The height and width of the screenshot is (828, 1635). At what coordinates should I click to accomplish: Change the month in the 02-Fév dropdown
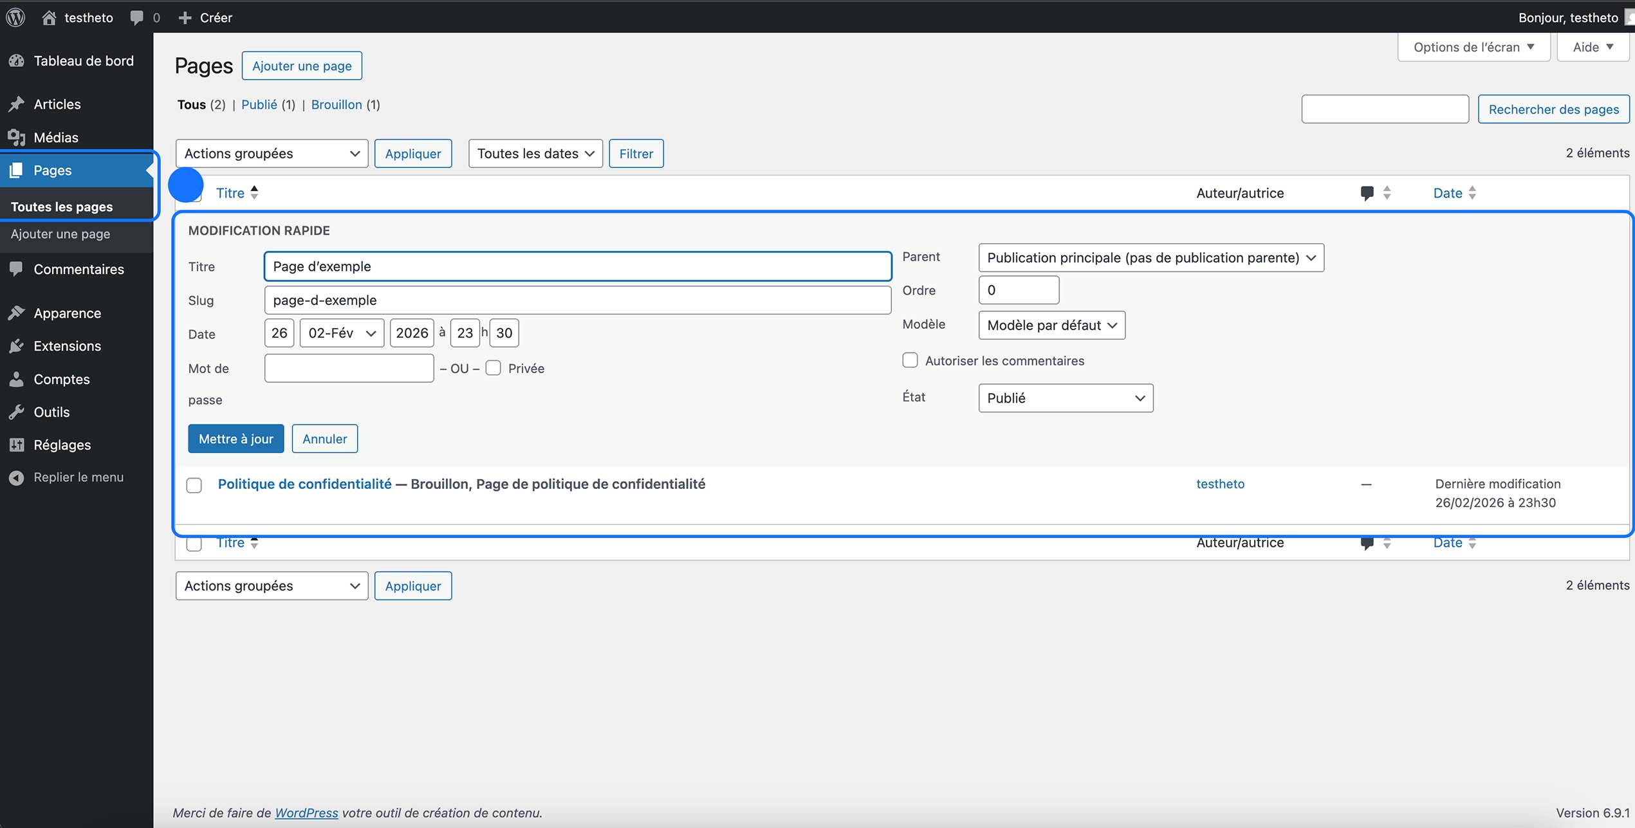coord(341,333)
